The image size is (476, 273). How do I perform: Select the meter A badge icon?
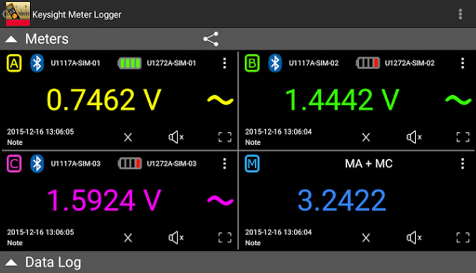pos(14,63)
